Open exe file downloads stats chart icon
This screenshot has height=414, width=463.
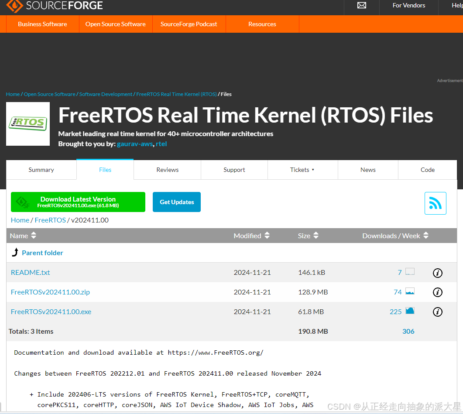tap(410, 311)
